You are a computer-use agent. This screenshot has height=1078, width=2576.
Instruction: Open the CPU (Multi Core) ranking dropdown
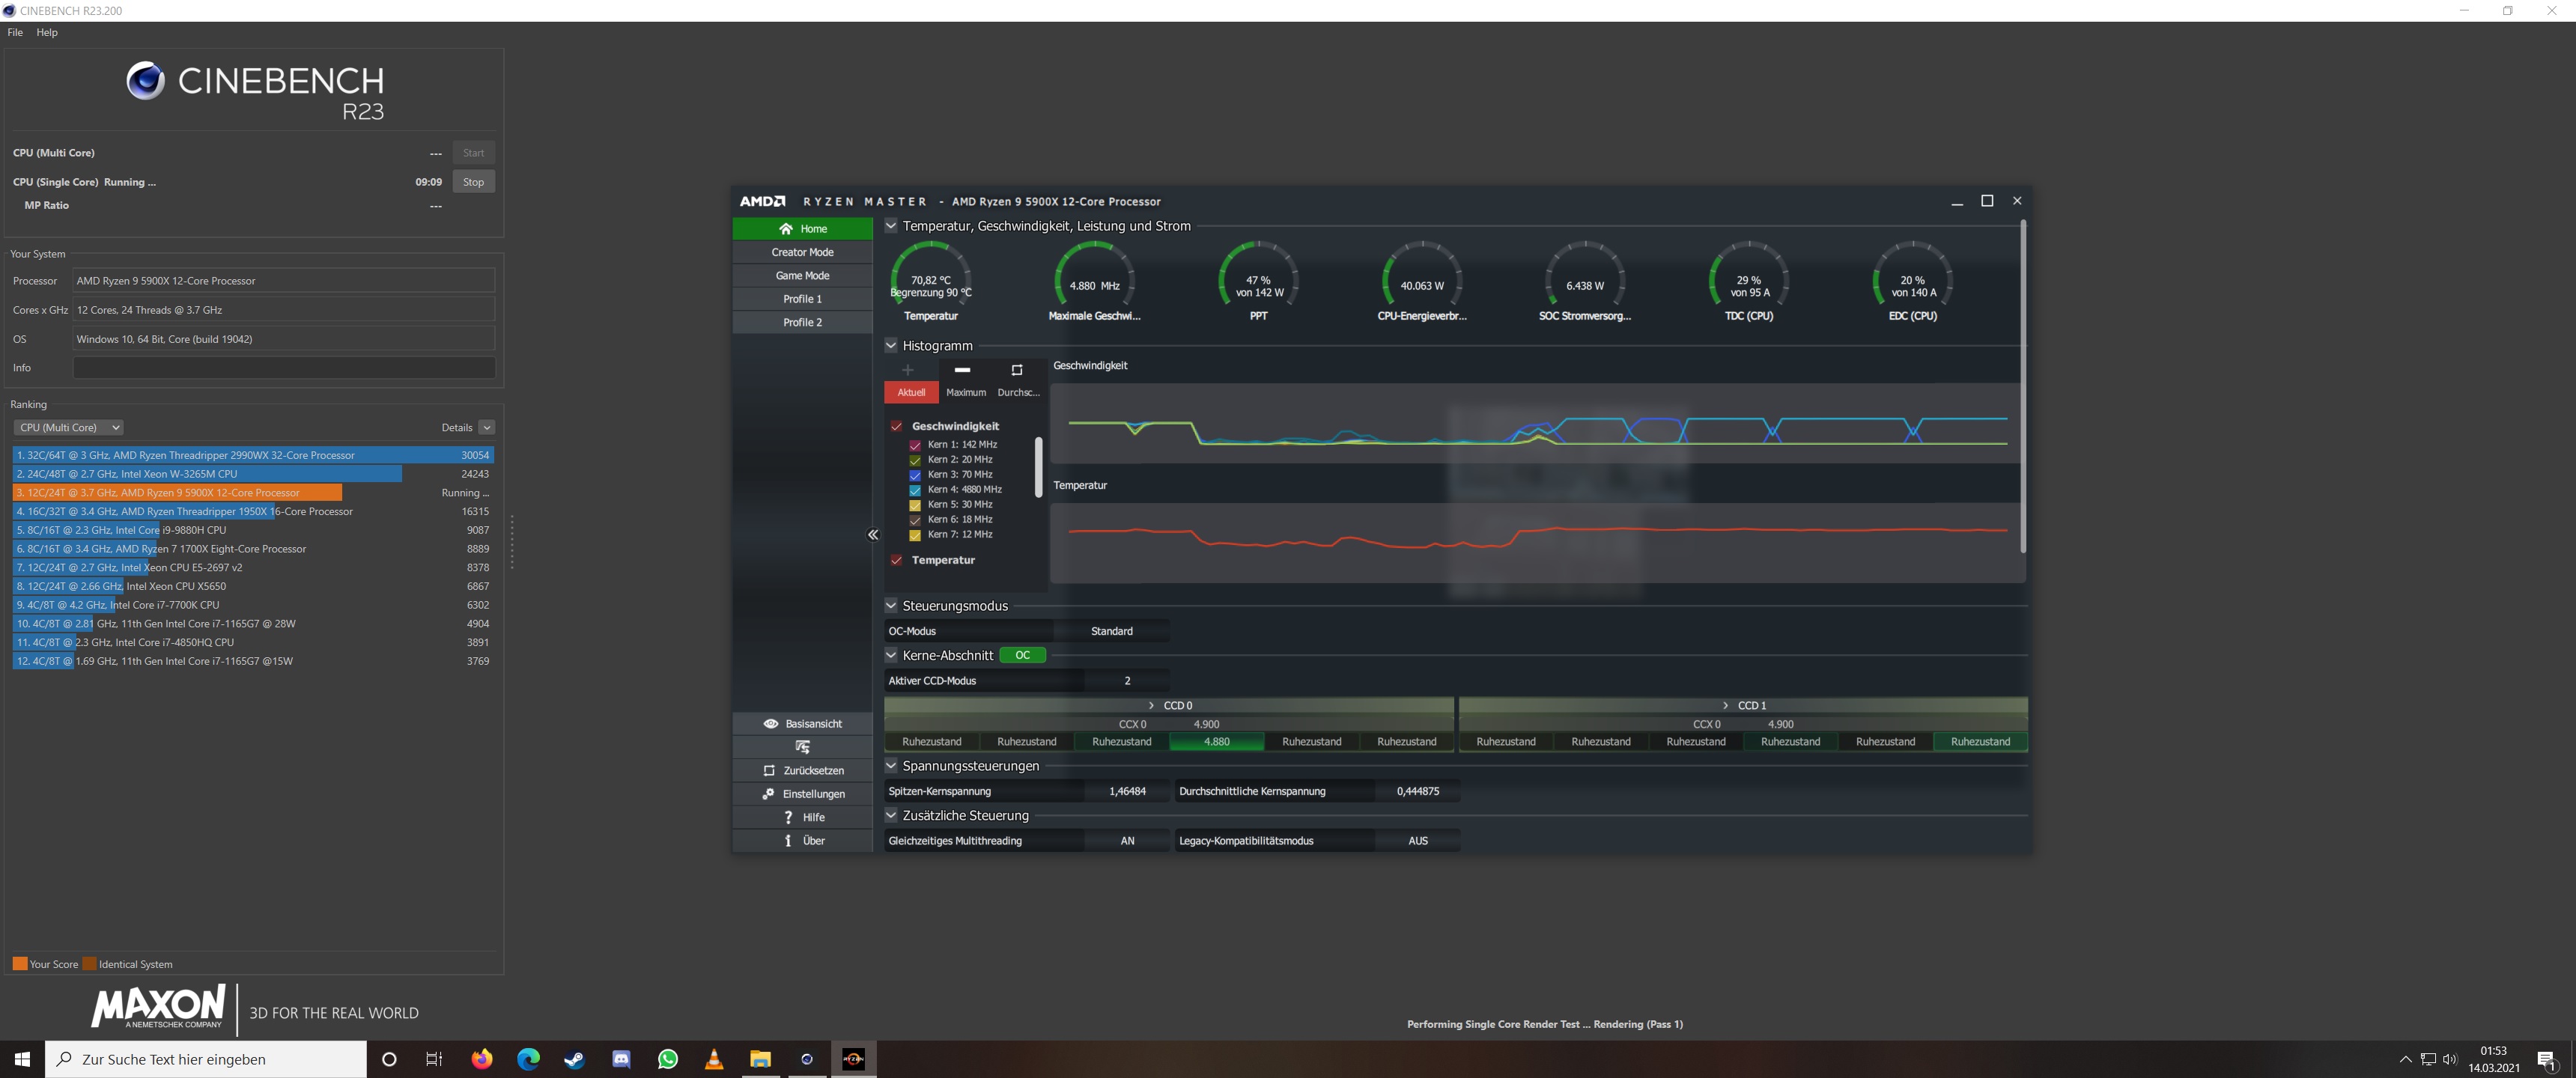pyautogui.click(x=68, y=427)
